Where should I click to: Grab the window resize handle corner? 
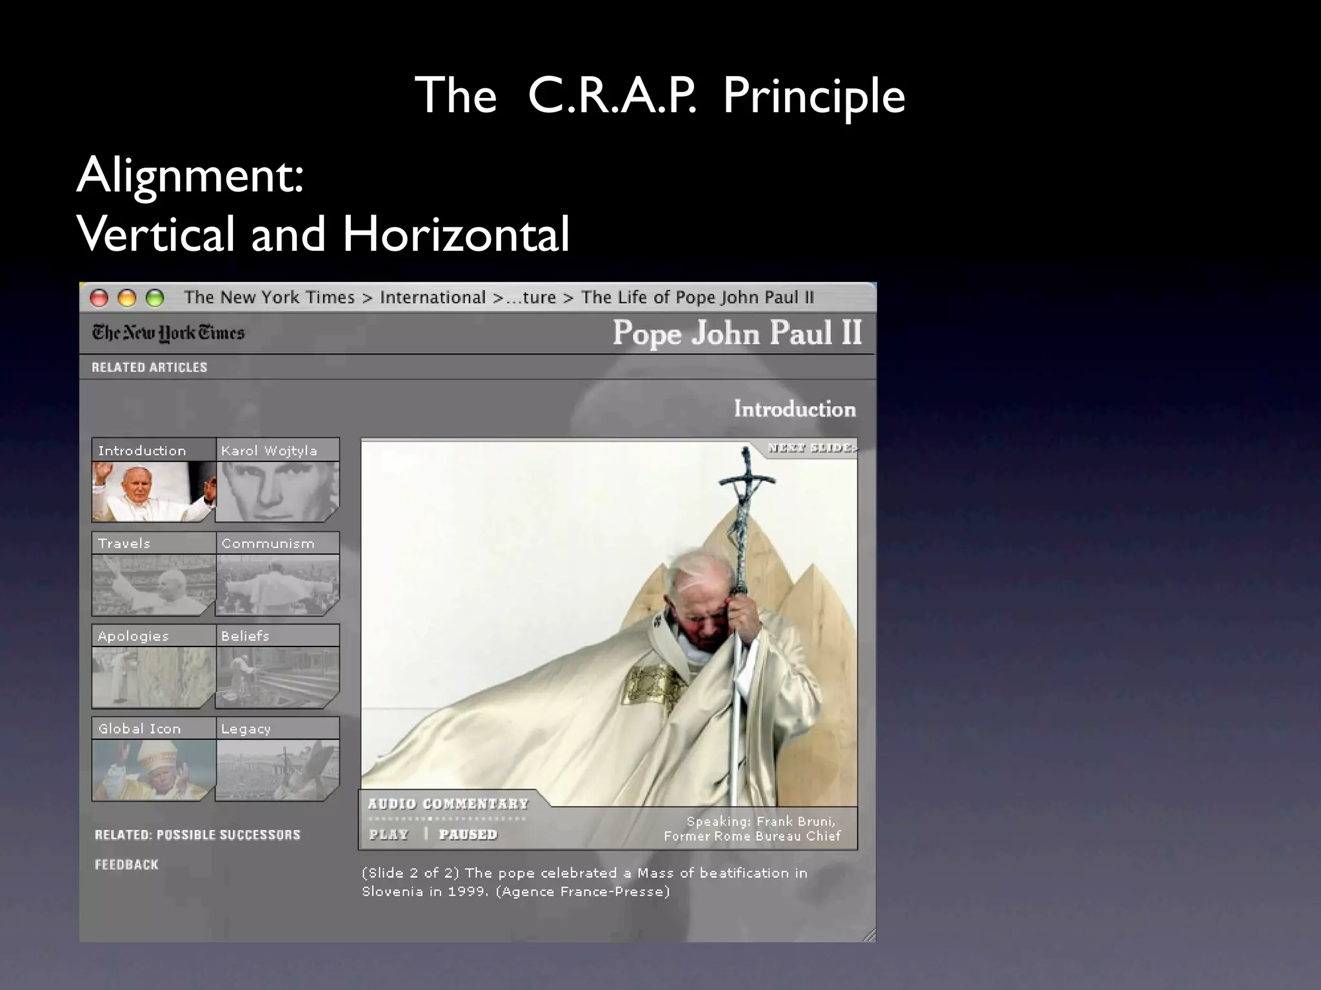pyautogui.click(x=869, y=935)
